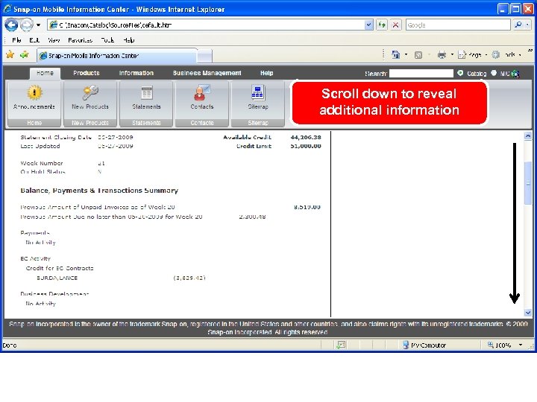The image size is (537, 402).
Task: Click the page Search input field
Action: tap(421, 74)
